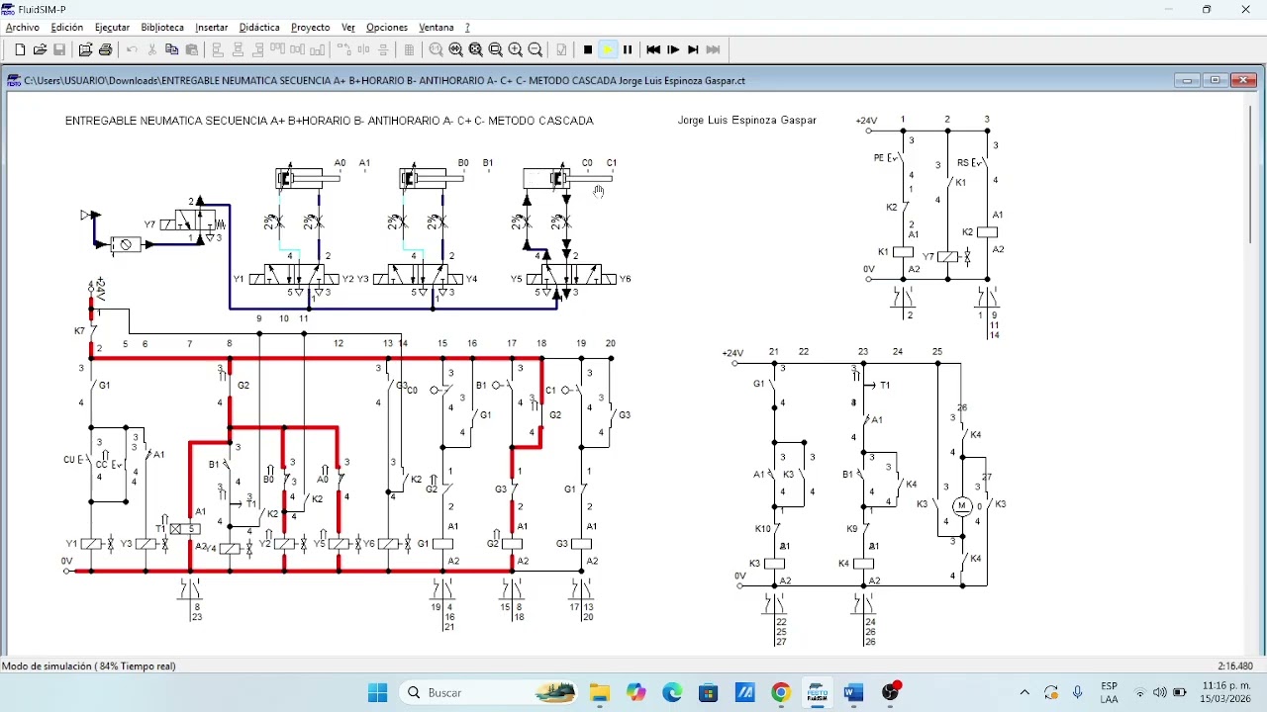Screen dimensions: 1267x712
Task: Open print preview from toolbar
Action: pyautogui.click(x=85, y=49)
